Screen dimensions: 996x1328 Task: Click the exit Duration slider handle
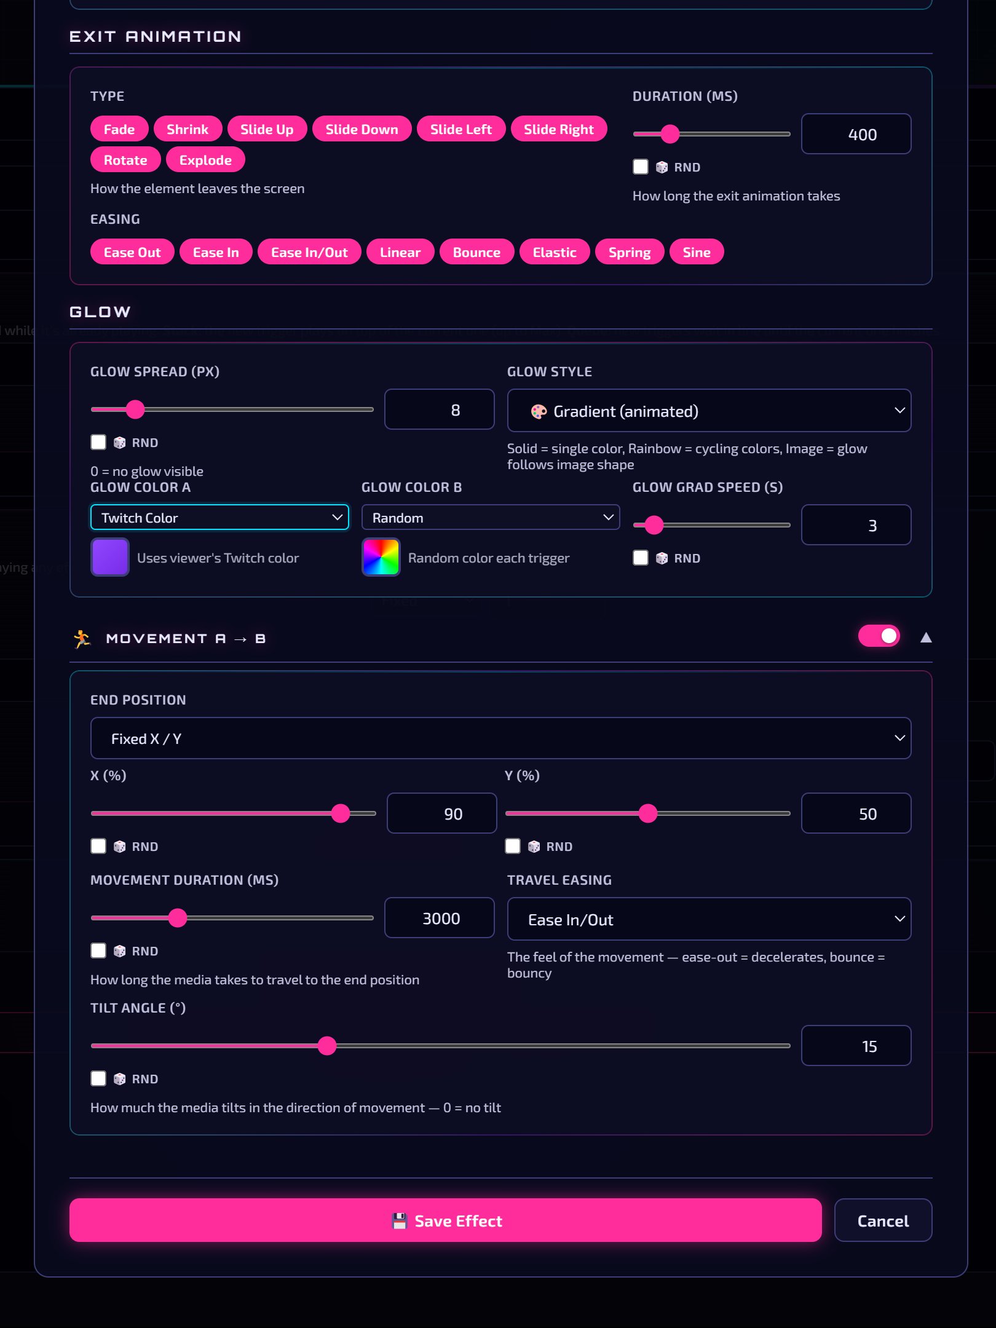coord(670,134)
